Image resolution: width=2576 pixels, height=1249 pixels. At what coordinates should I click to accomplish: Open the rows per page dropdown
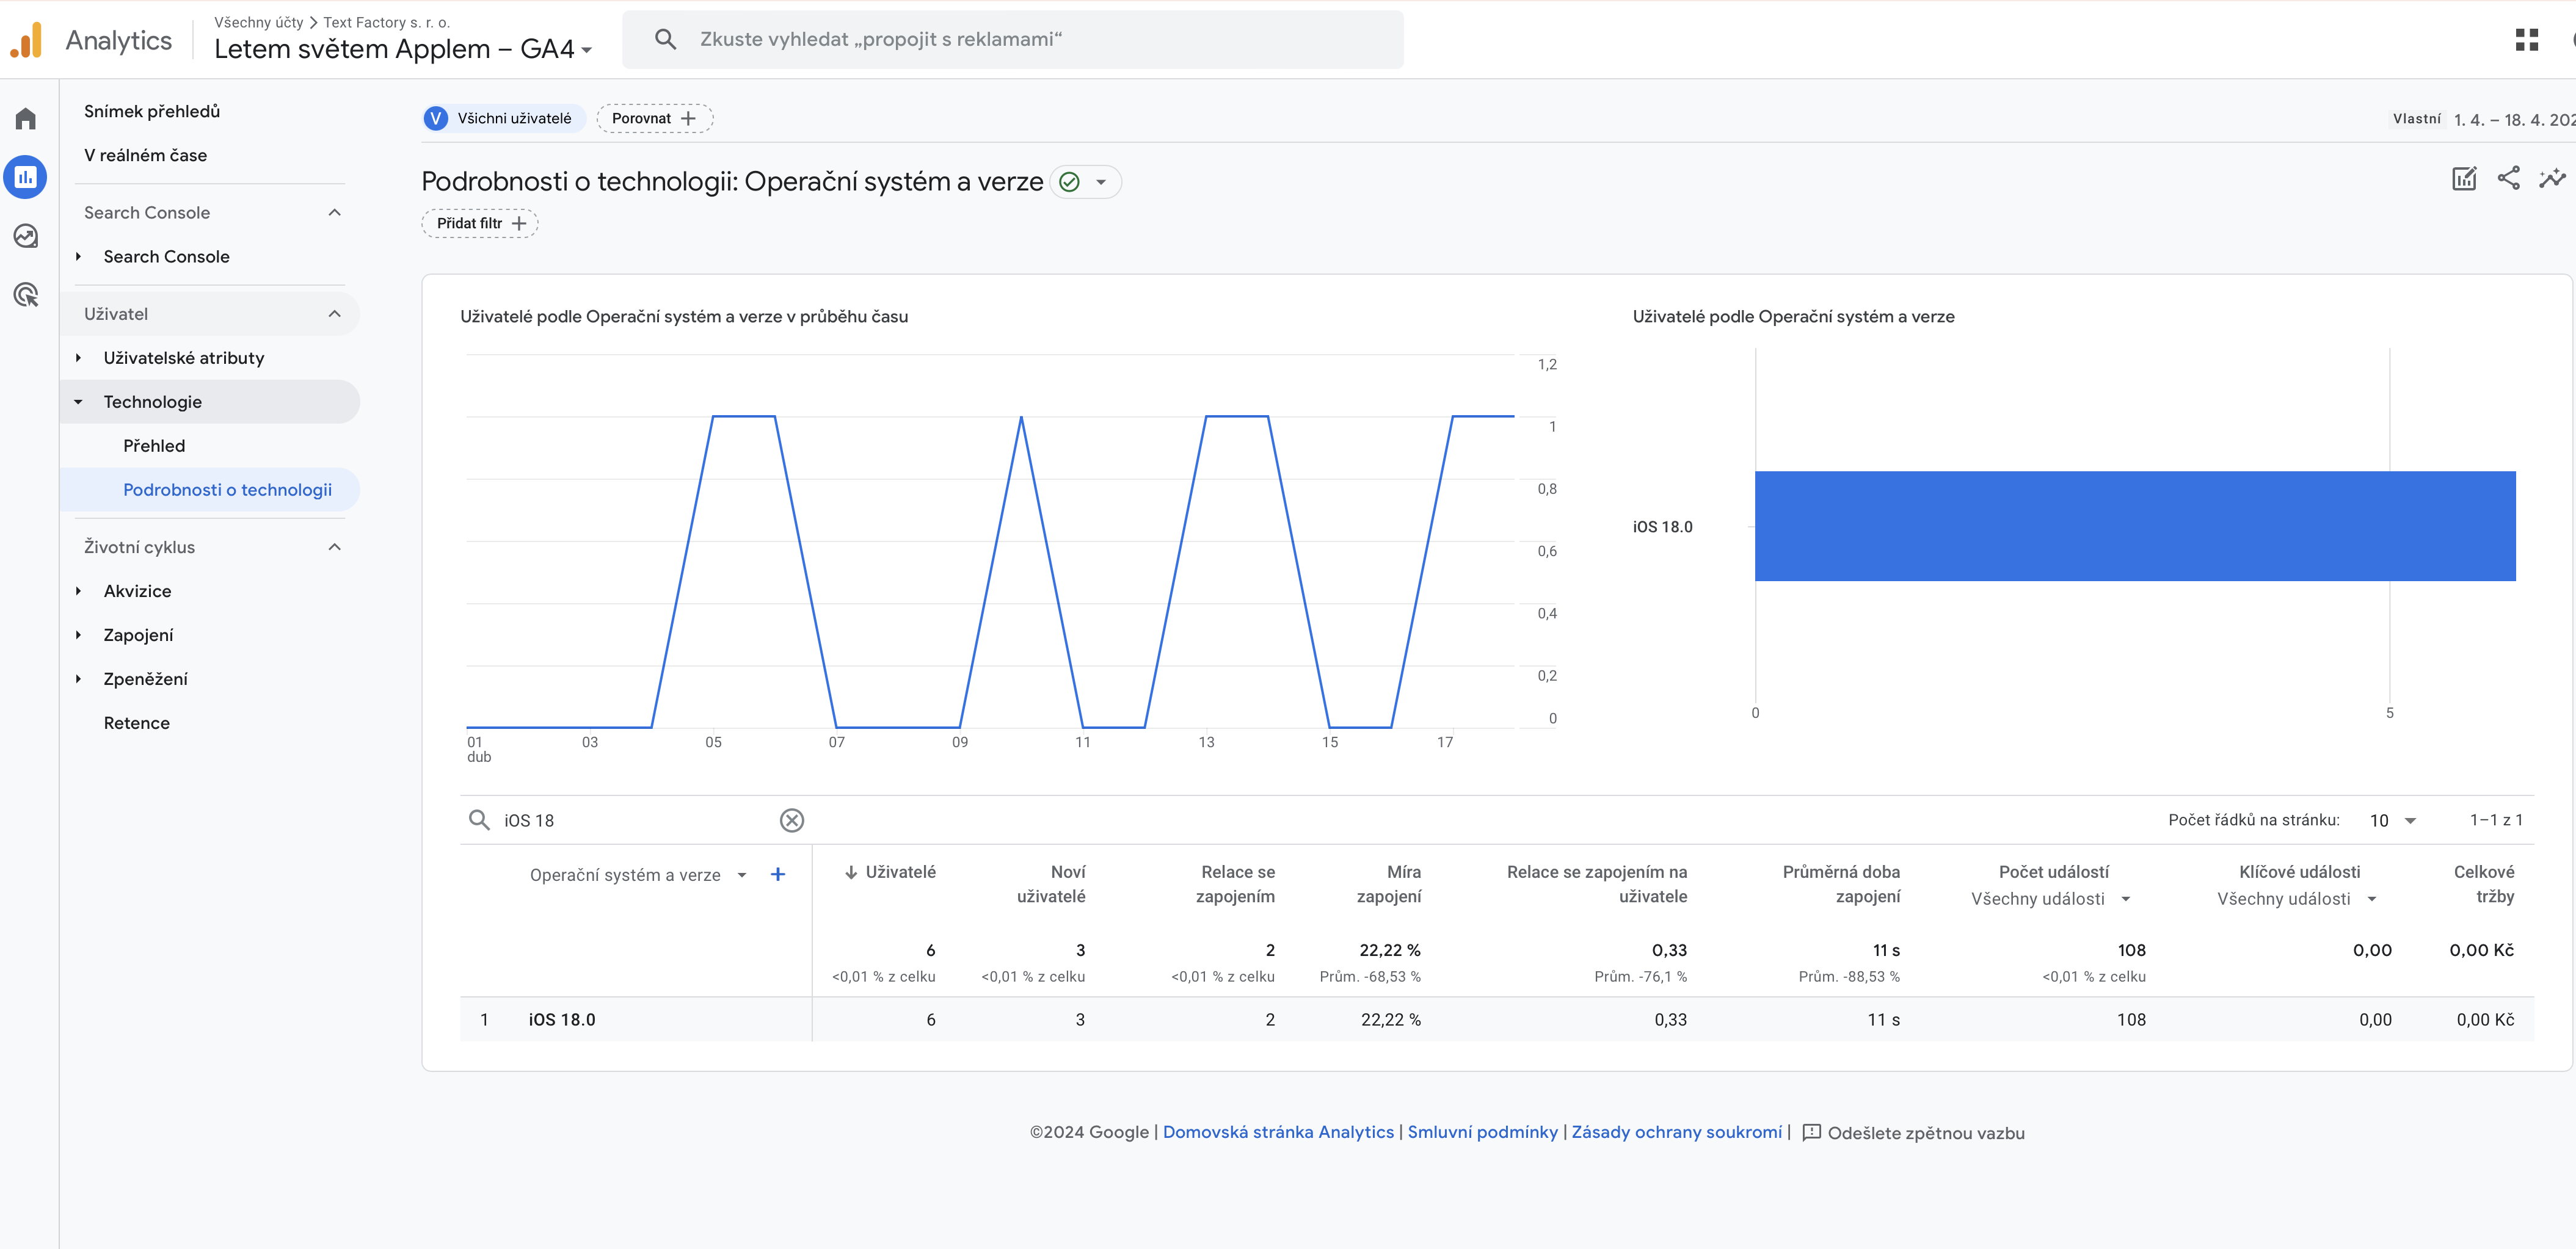[2393, 820]
